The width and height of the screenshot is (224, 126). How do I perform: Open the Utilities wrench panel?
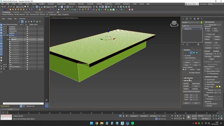[202, 19]
